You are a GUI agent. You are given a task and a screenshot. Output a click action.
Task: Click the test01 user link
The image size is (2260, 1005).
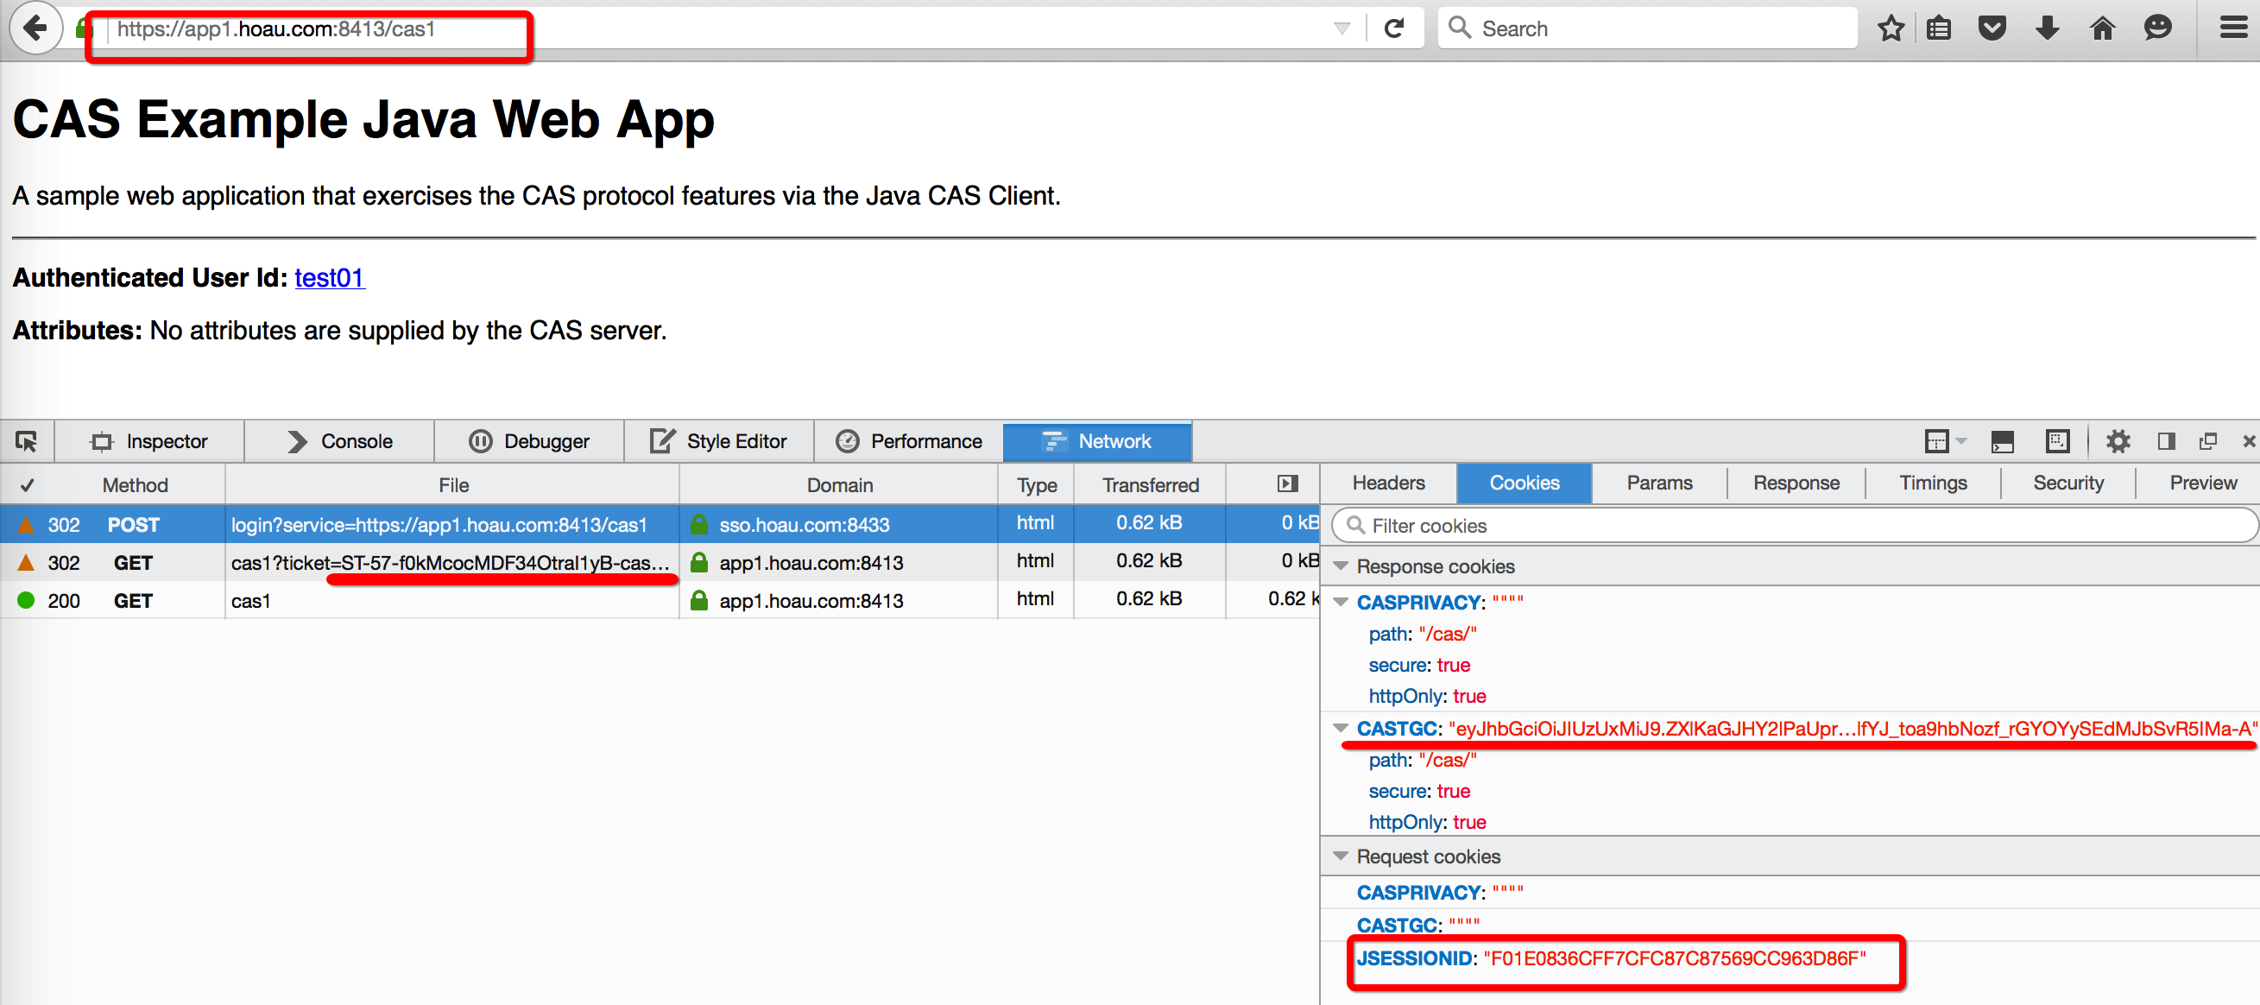click(329, 277)
